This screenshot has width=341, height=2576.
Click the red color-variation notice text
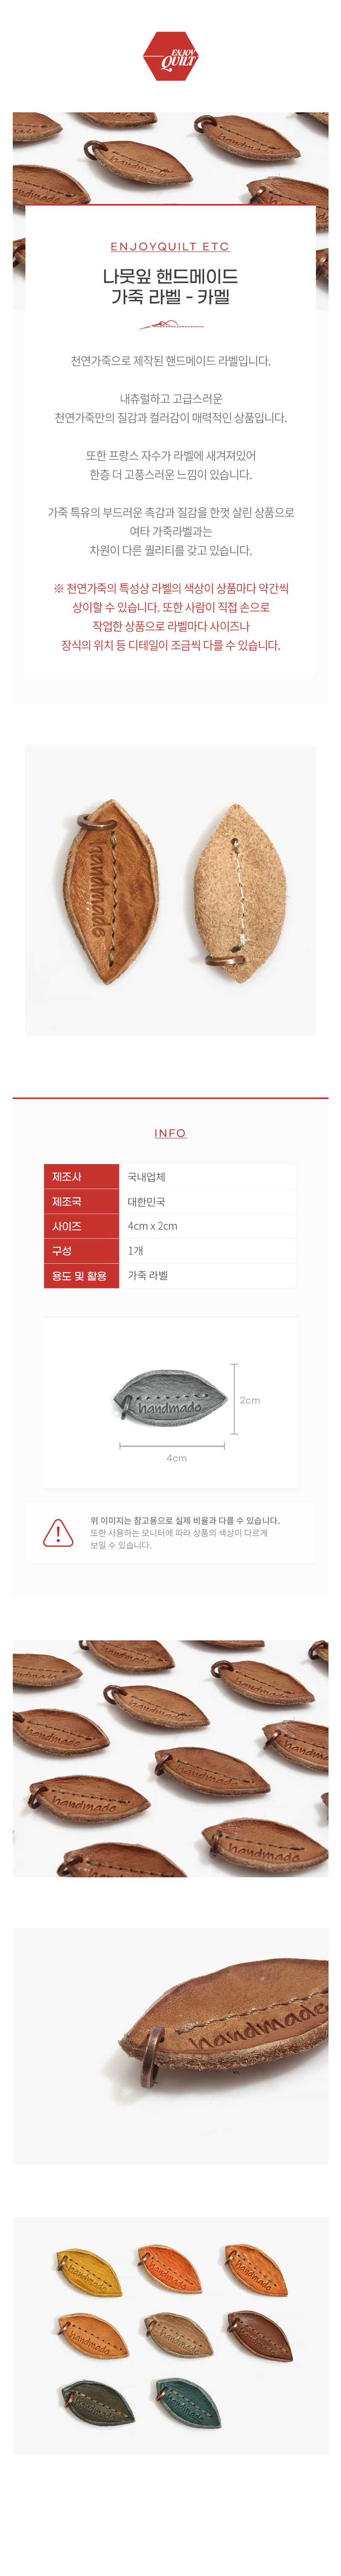tap(170, 616)
